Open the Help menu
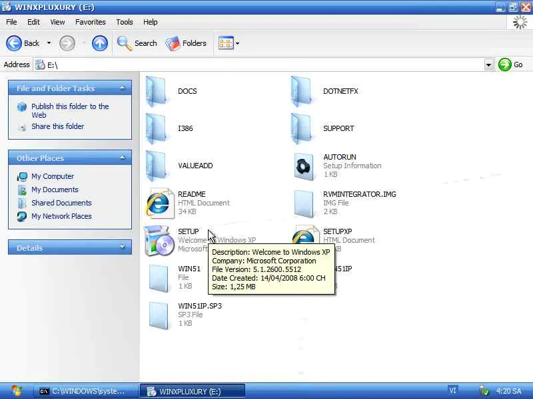Viewport: 533px width, 399px height. 150,22
